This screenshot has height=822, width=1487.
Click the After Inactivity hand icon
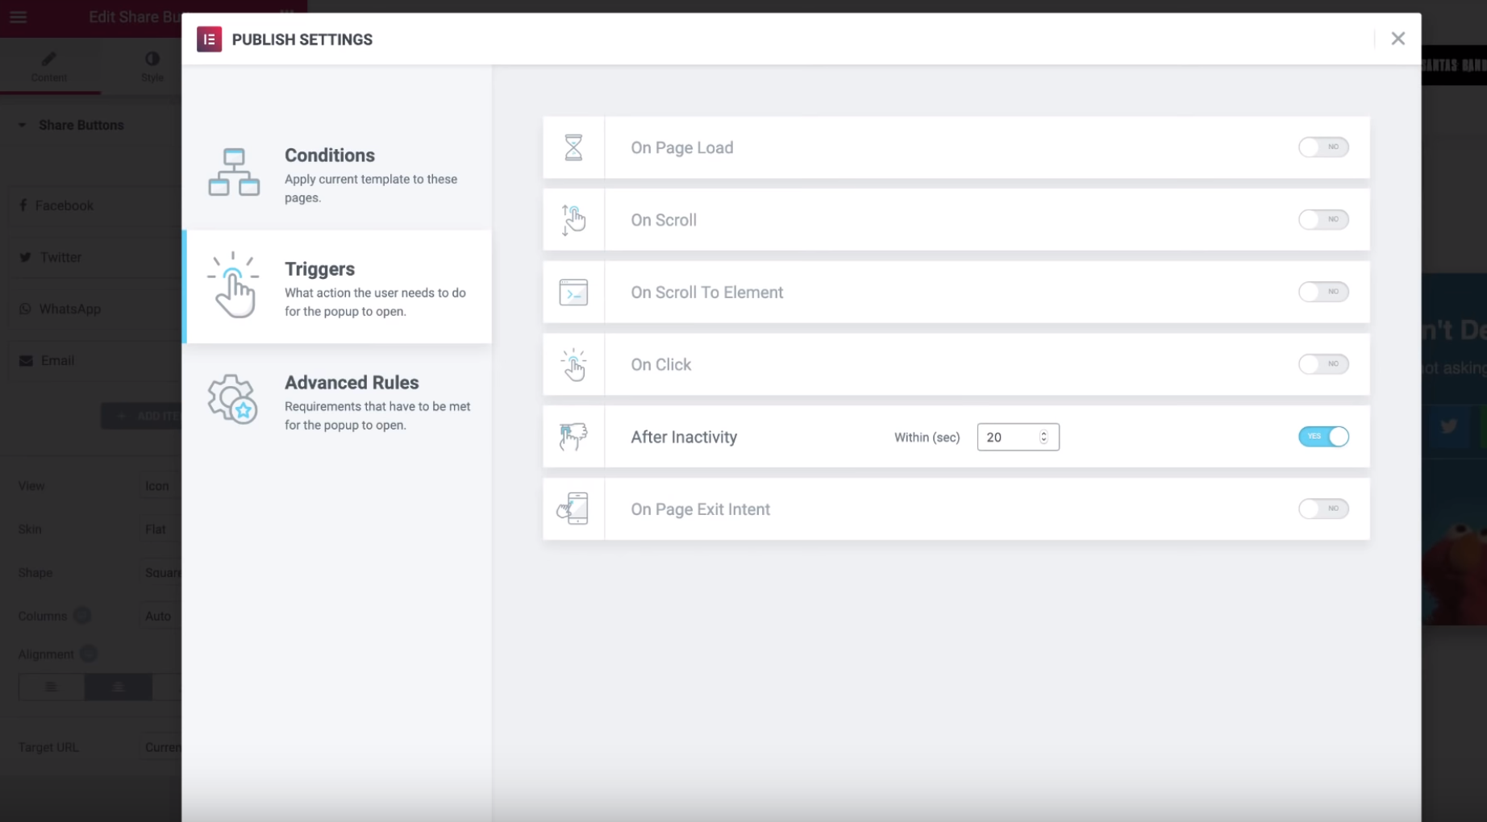[573, 437]
